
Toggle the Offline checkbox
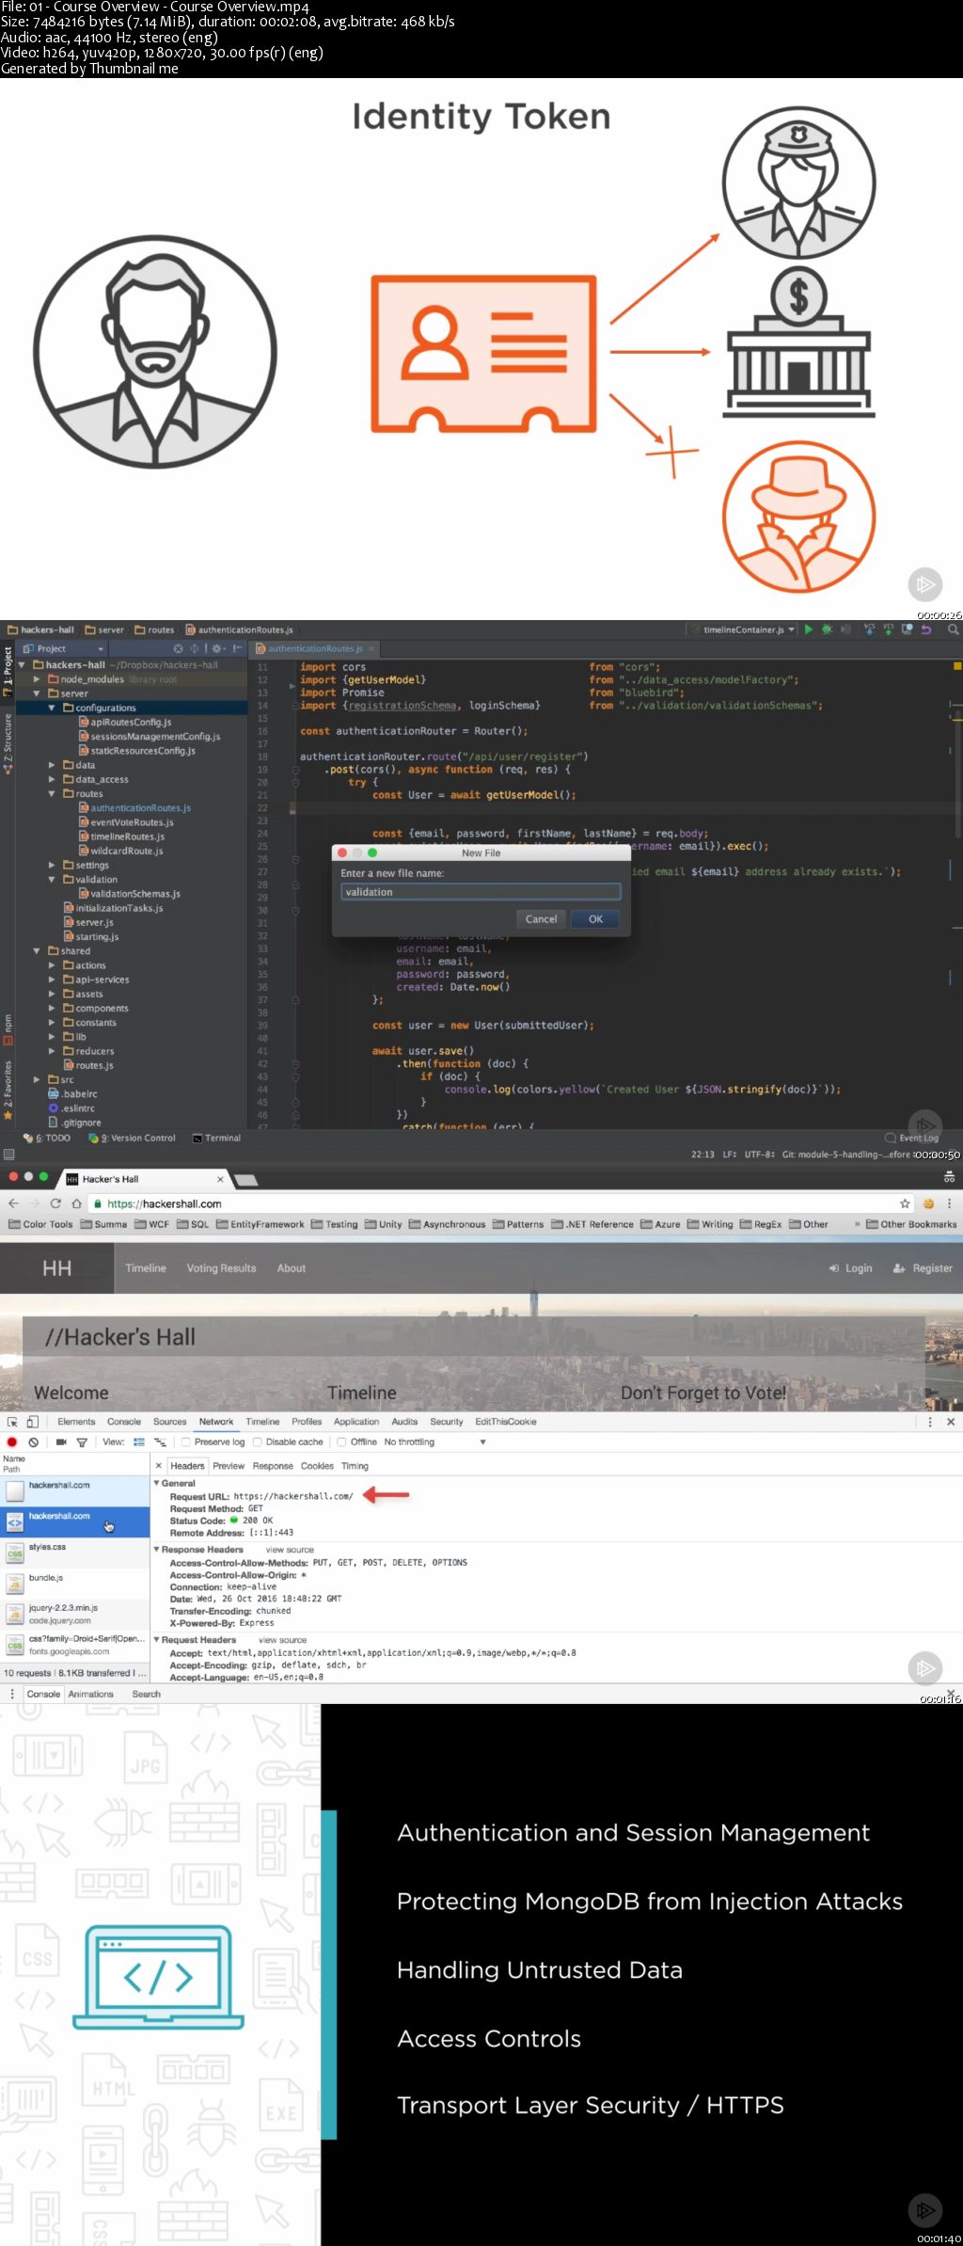pos(341,1442)
